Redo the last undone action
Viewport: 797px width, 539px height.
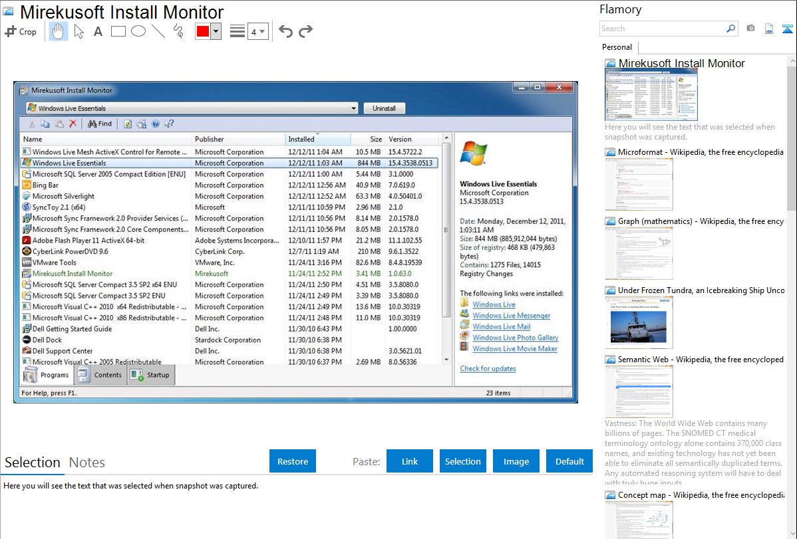click(306, 31)
